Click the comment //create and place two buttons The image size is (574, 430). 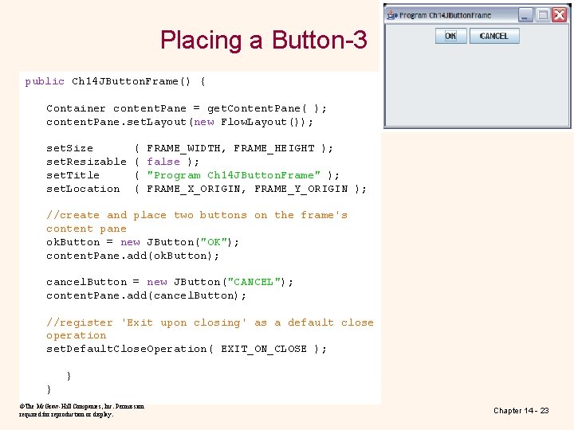[197, 221]
